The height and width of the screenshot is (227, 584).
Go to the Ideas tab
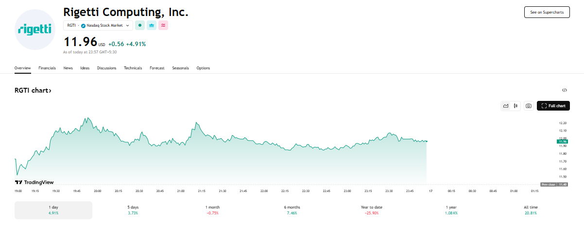click(x=85, y=68)
